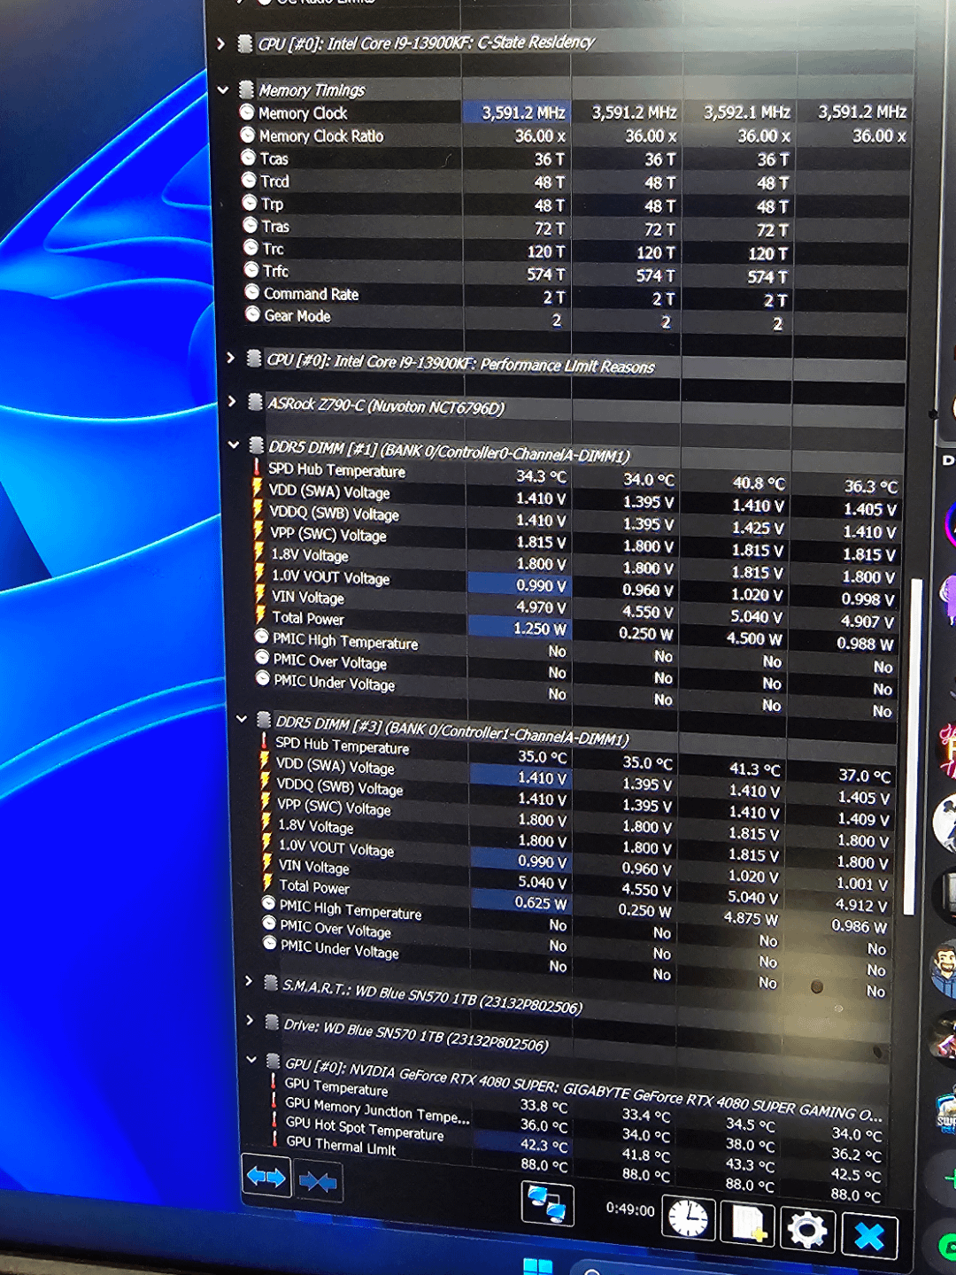Click the expand columns double-arrow button
This screenshot has width=956, height=1275.
tap(266, 1177)
